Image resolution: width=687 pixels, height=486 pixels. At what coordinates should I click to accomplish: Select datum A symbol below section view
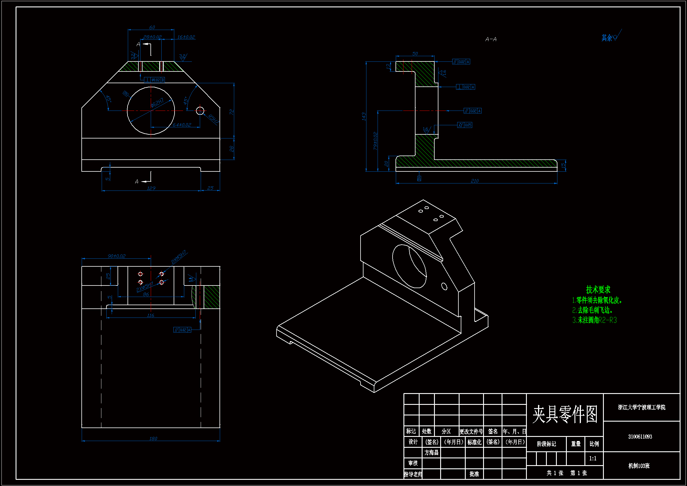click(x=419, y=178)
